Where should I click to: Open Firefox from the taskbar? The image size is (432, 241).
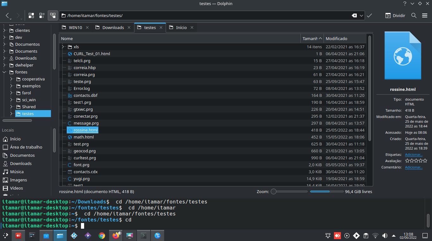(x=116, y=235)
